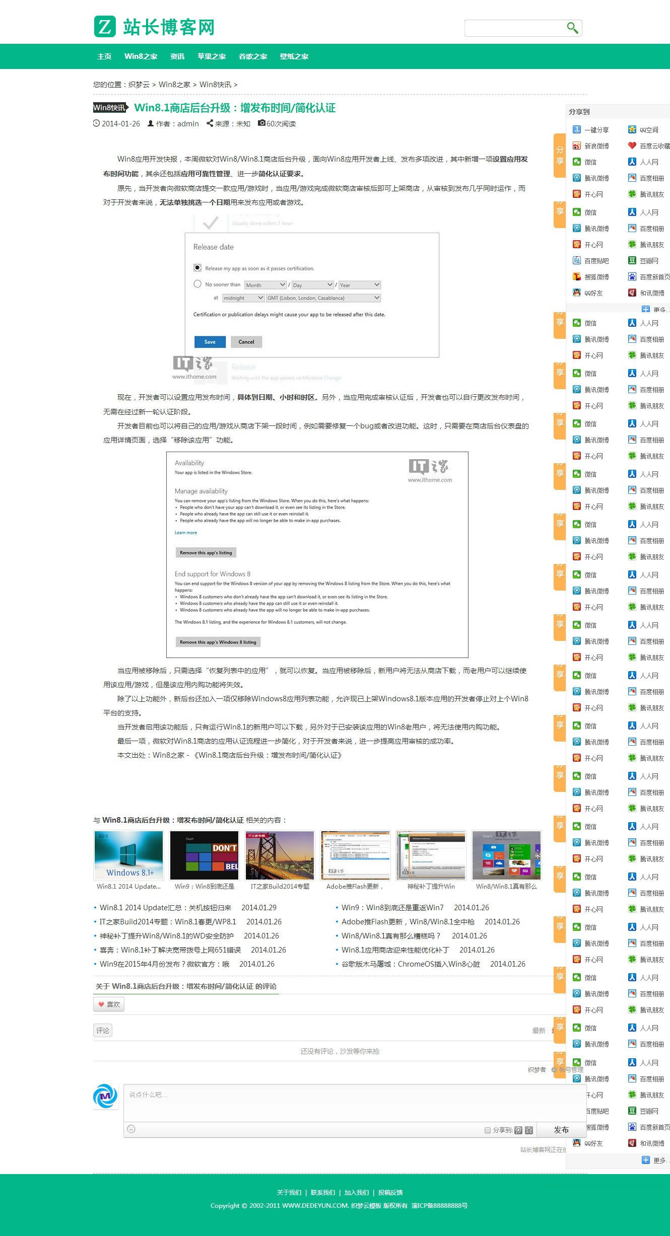
Task: Open the Adobe推Flash更新 thumbnail
Action: [x=355, y=855]
